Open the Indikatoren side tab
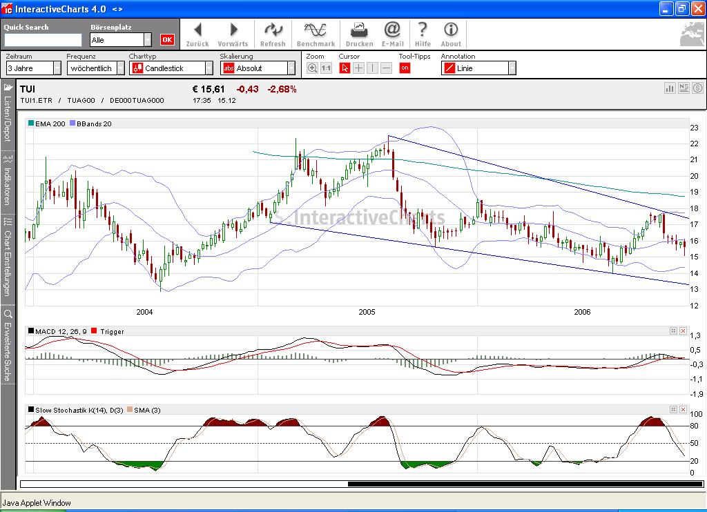Viewport: 707px width, 512px height. point(8,179)
